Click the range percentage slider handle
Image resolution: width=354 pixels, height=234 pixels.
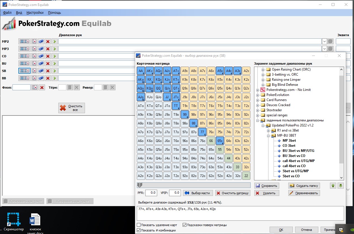coord(139,185)
